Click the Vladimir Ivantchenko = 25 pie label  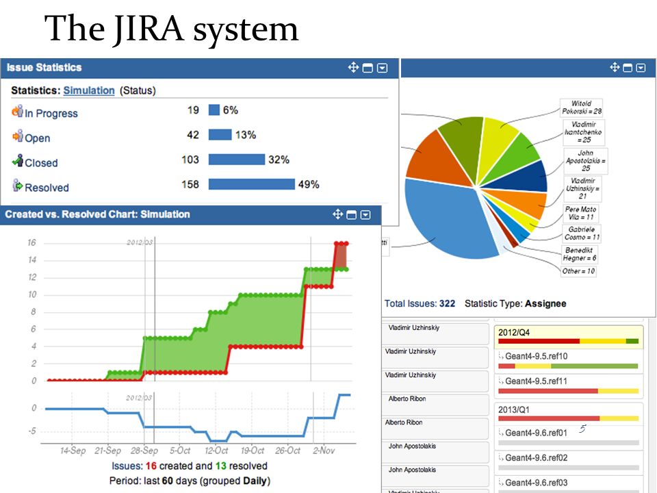pyautogui.click(x=583, y=132)
